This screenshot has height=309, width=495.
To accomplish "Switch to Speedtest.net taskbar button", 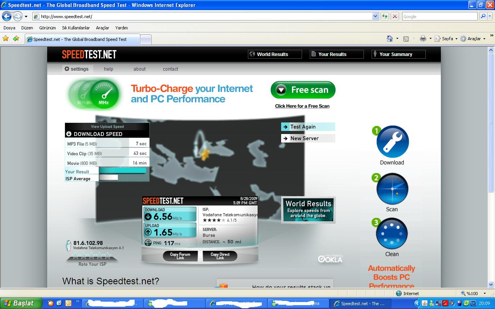I will (x=360, y=304).
